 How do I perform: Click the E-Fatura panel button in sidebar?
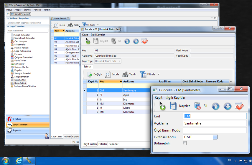(x=16, y=119)
